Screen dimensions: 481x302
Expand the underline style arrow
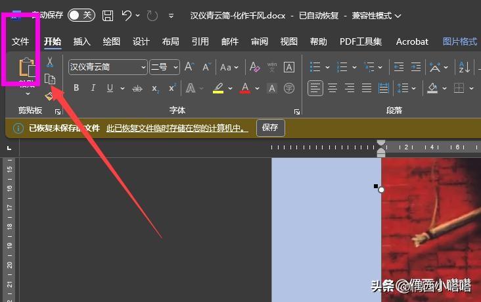click(x=122, y=88)
